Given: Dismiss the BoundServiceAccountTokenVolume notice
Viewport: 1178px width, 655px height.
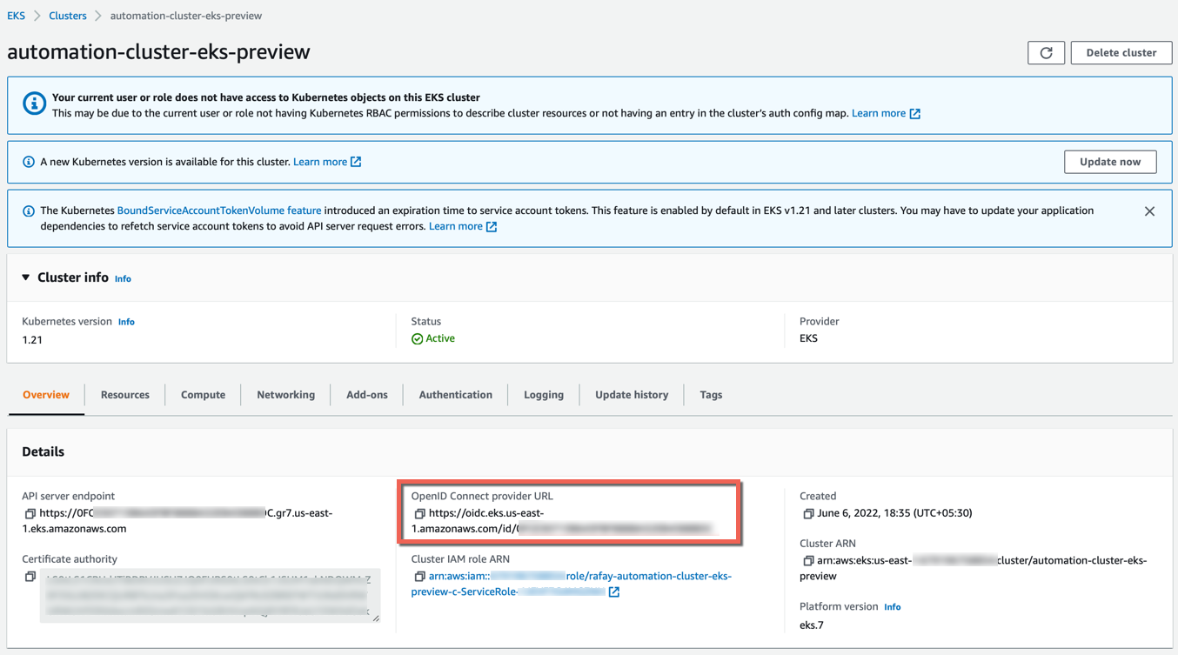Looking at the screenshot, I should 1149,211.
